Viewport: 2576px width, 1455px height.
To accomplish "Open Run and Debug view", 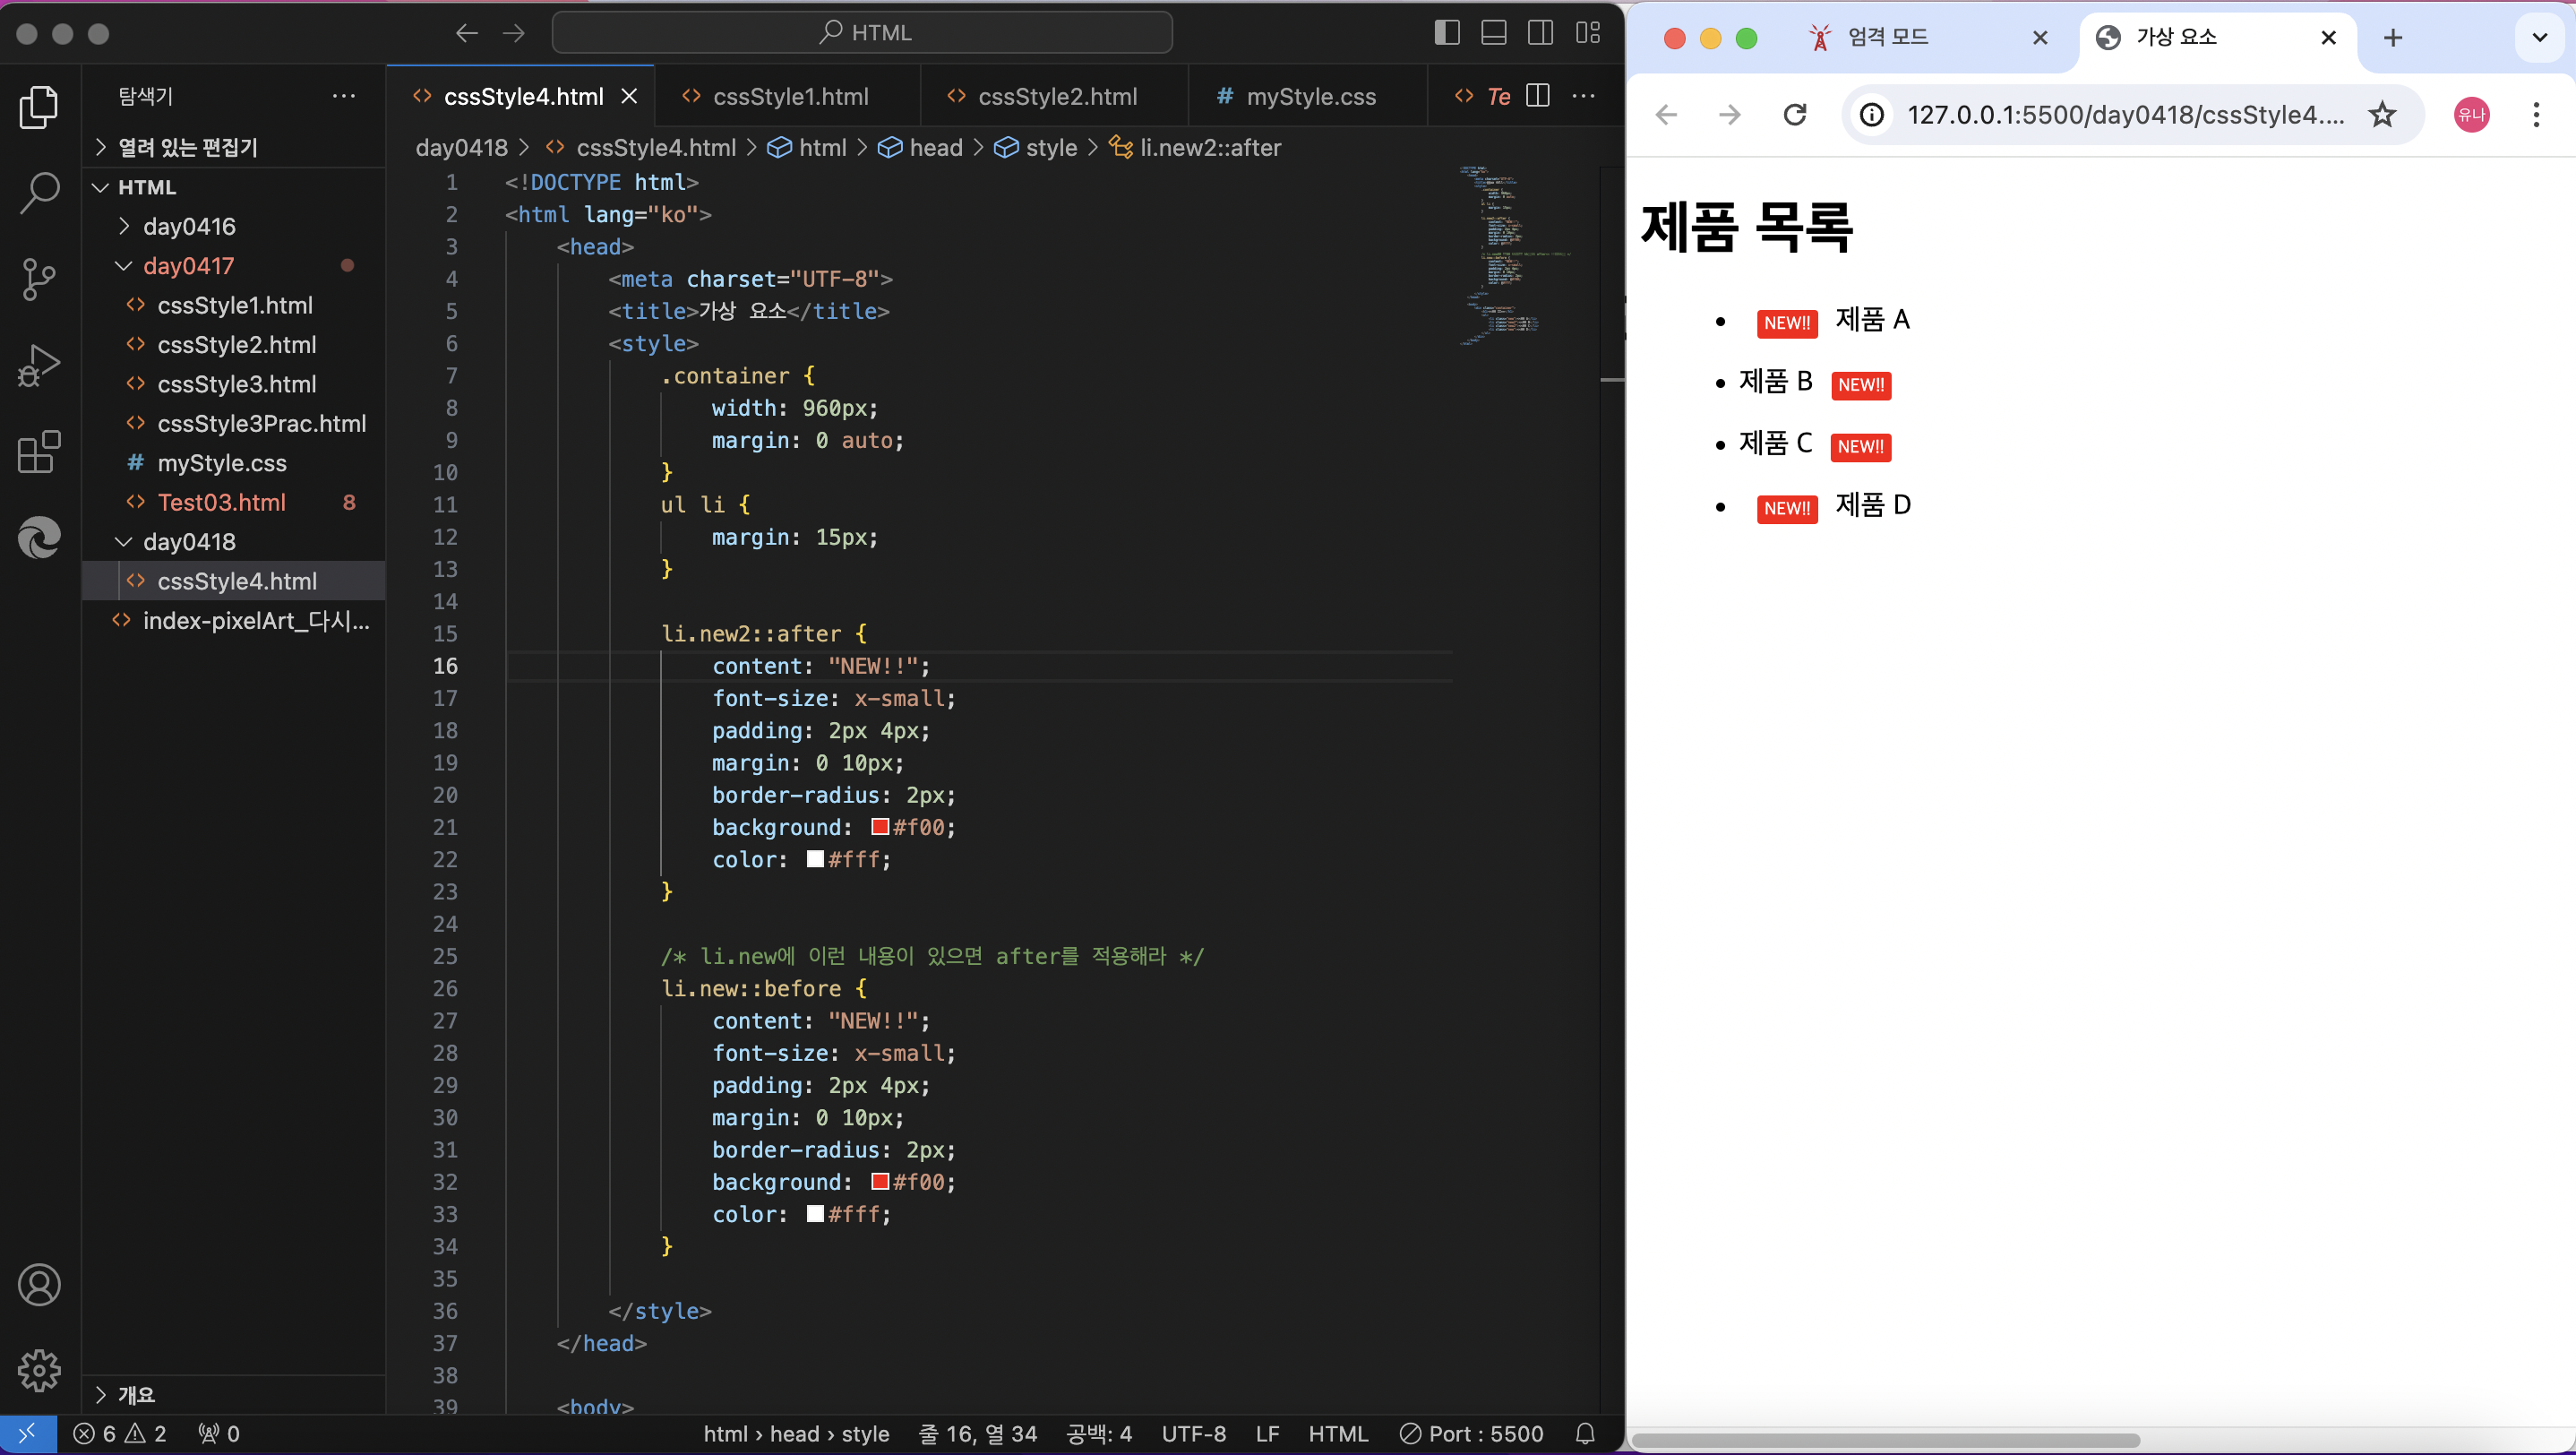I will point(39,365).
